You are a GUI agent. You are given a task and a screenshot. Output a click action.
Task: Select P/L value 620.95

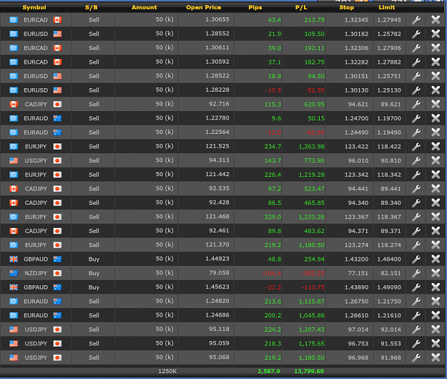click(314, 105)
